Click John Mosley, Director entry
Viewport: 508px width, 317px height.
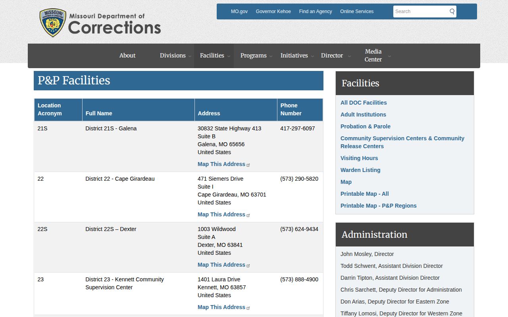pyautogui.click(x=367, y=254)
